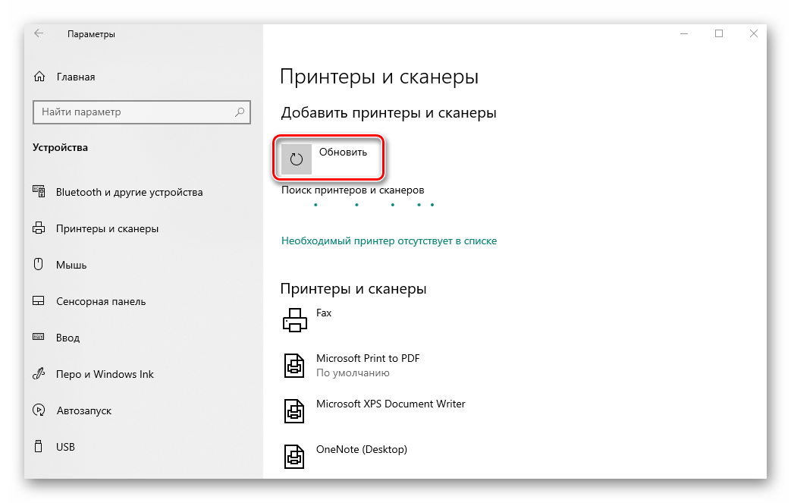Click the Refresh circular arrow icon

coord(297,159)
